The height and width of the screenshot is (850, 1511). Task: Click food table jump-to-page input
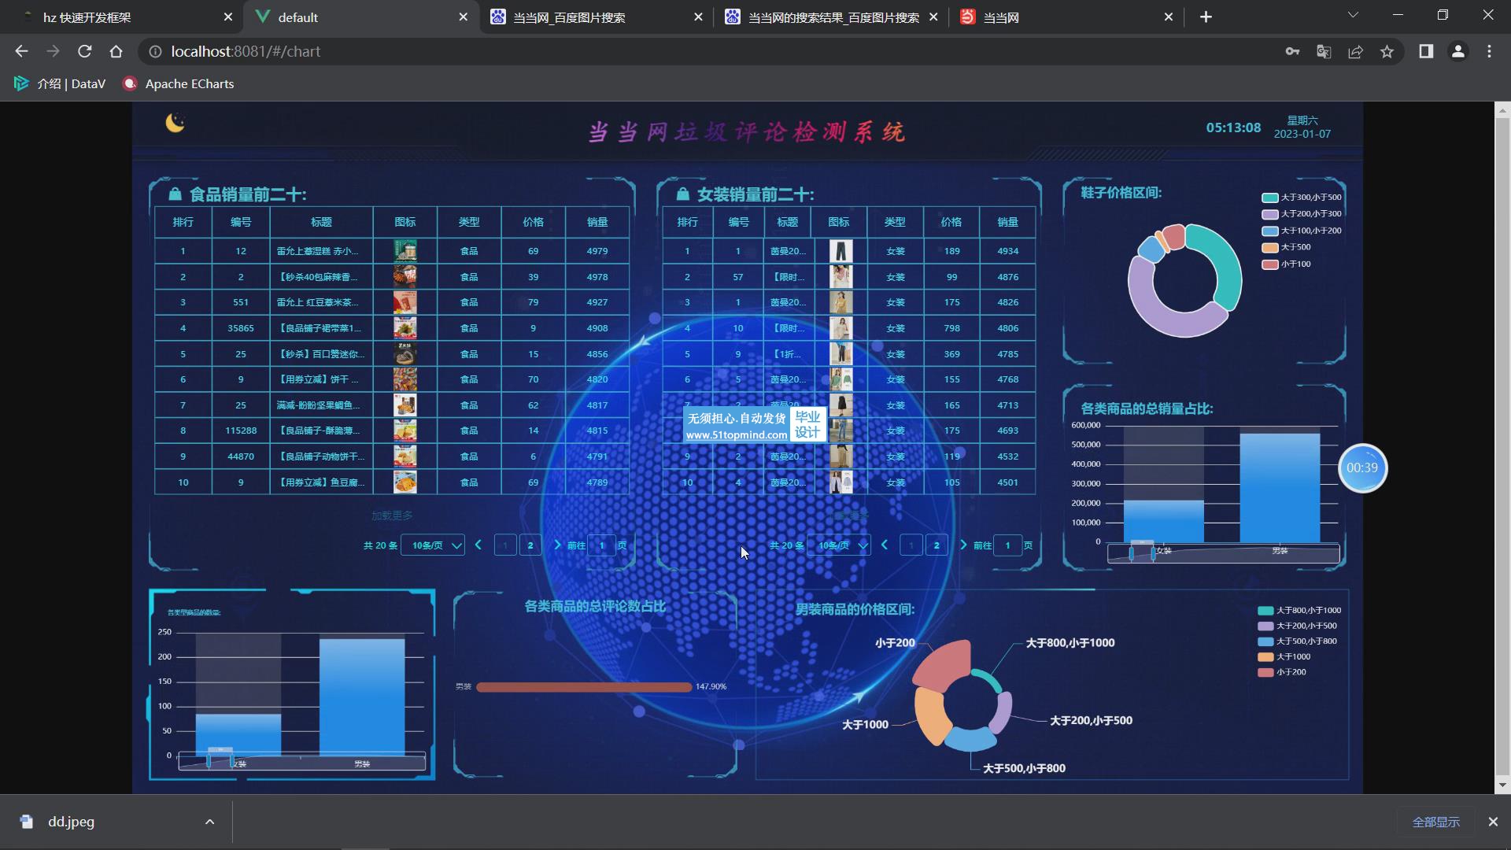pos(602,545)
